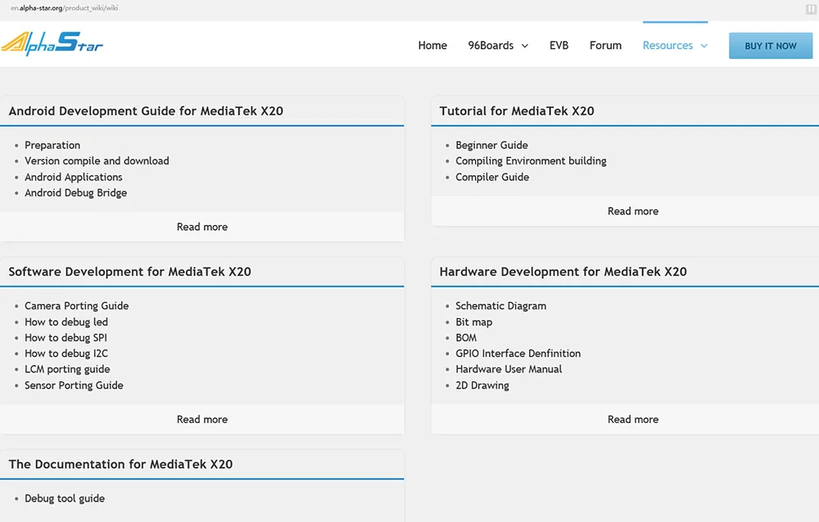Open How to debug SPI link

tap(66, 338)
